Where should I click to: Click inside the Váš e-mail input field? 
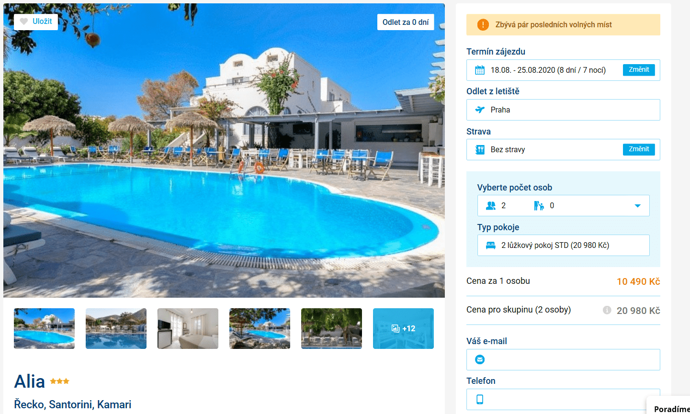tap(563, 359)
